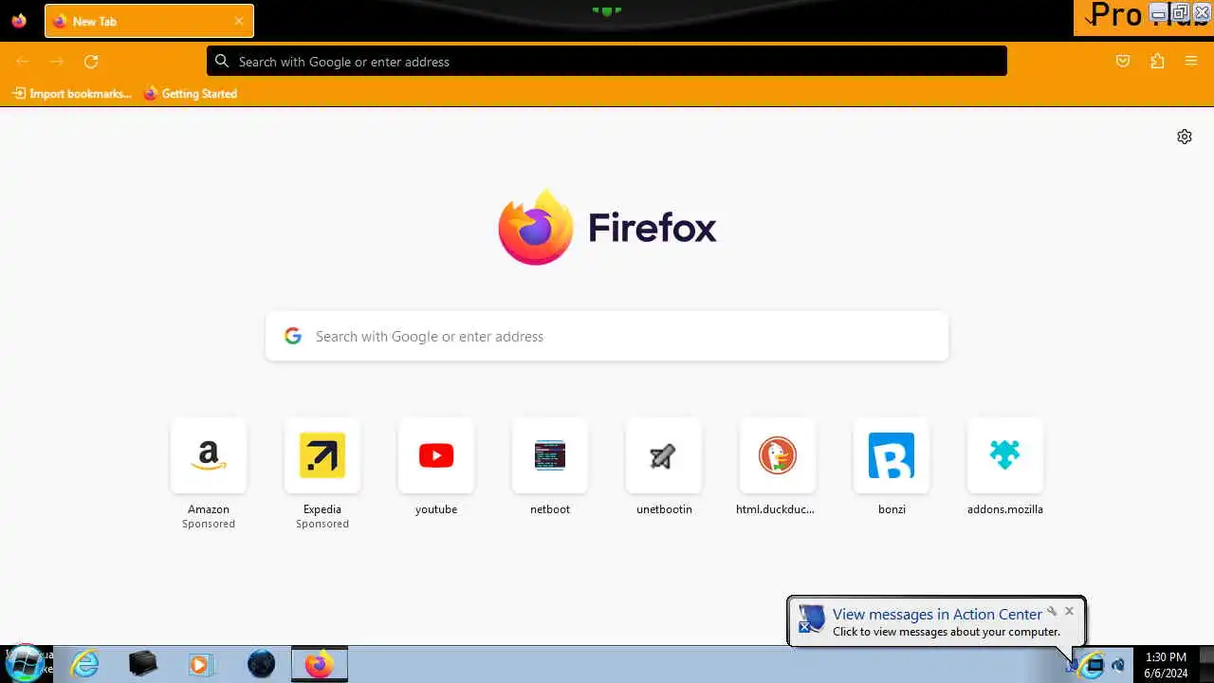Open the Windows Start menu

(x=25, y=662)
